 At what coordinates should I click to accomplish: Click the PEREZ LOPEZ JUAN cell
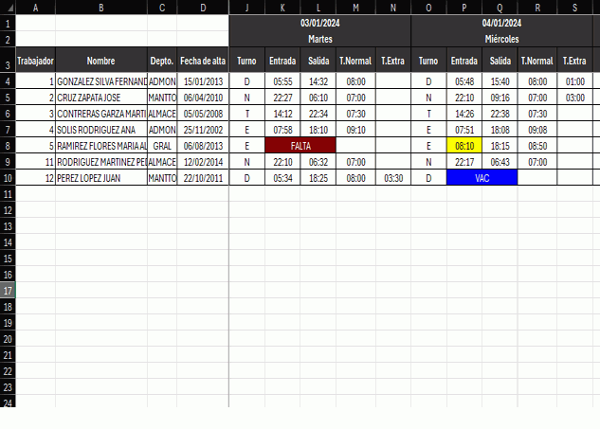coord(100,178)
